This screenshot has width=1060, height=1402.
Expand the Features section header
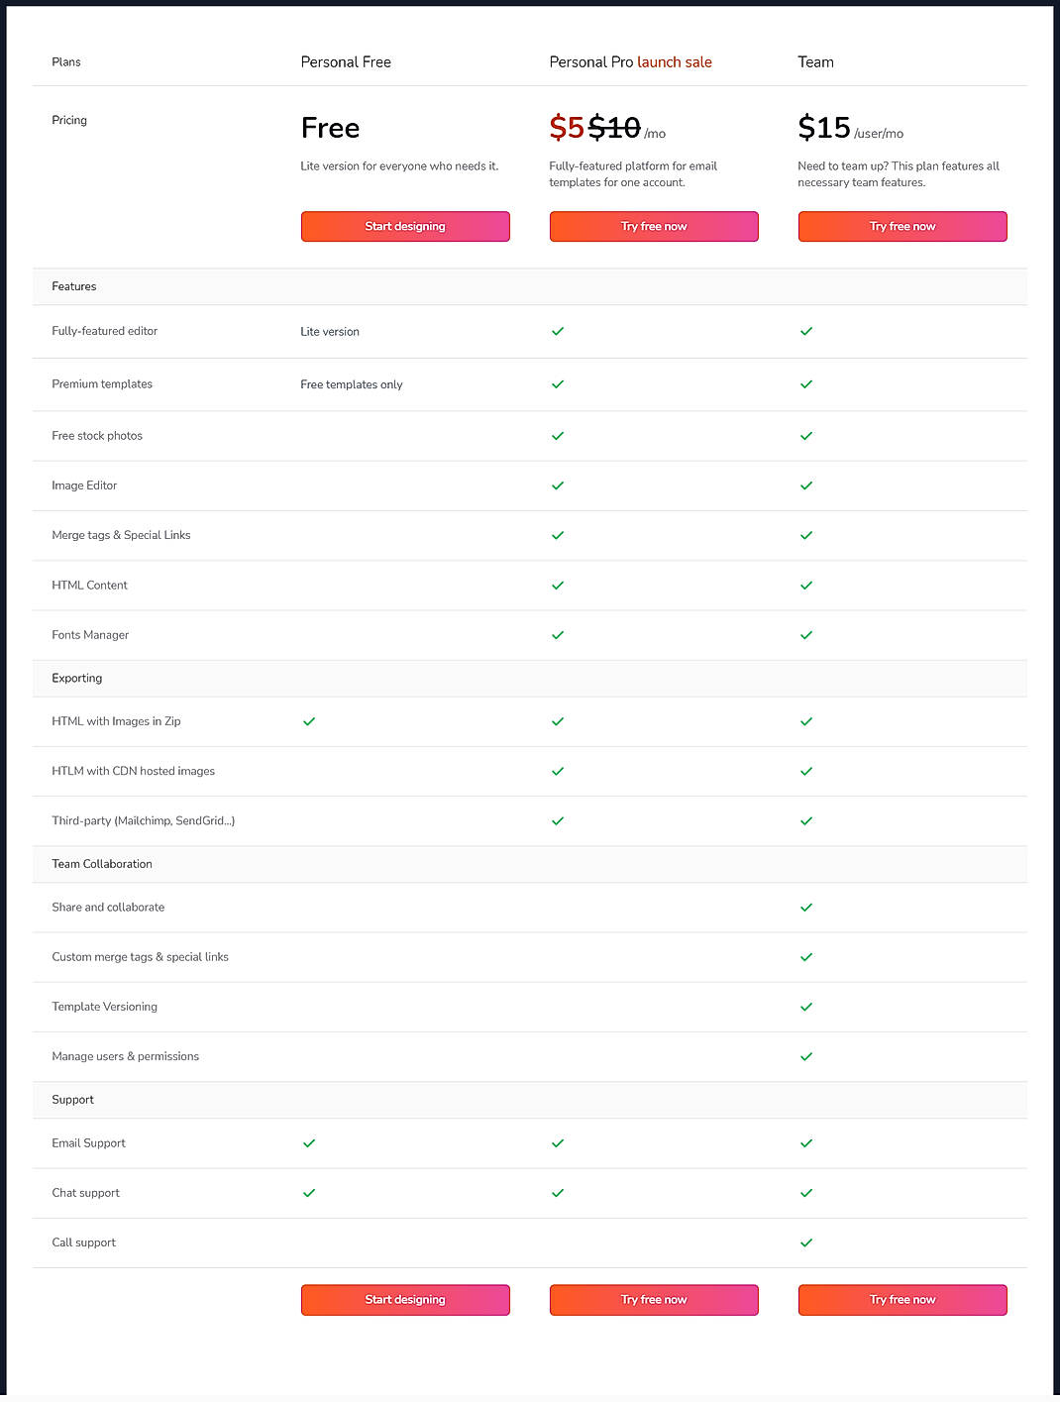pos(74,286)
